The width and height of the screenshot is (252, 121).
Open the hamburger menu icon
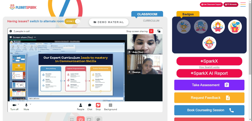(x=243, y=5)
